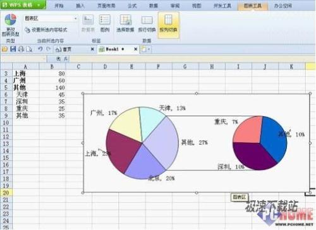
Task: Open the WPS 表格 application menu dropdown
Action: pyautogui.click(x=39, y=5)
